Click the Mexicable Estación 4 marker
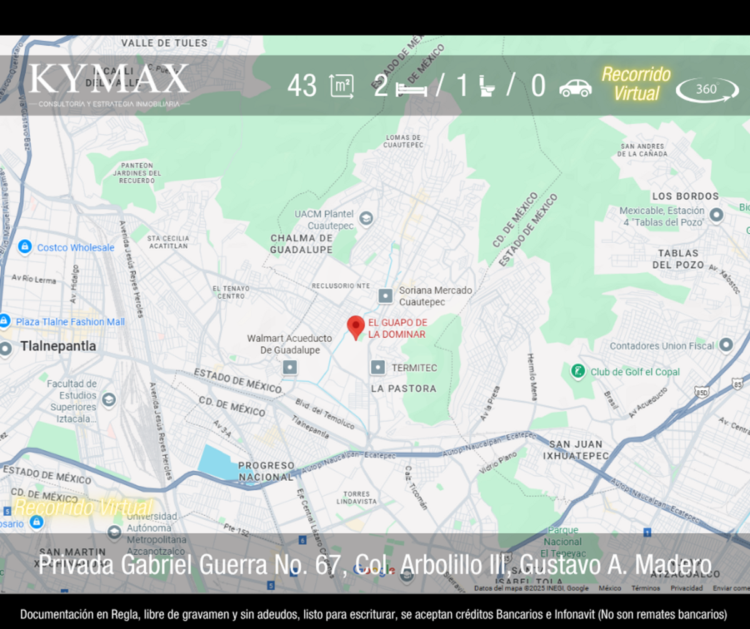The height and width of the screenshot is (629, 750). pyautogui.click(x=717, y=216)
